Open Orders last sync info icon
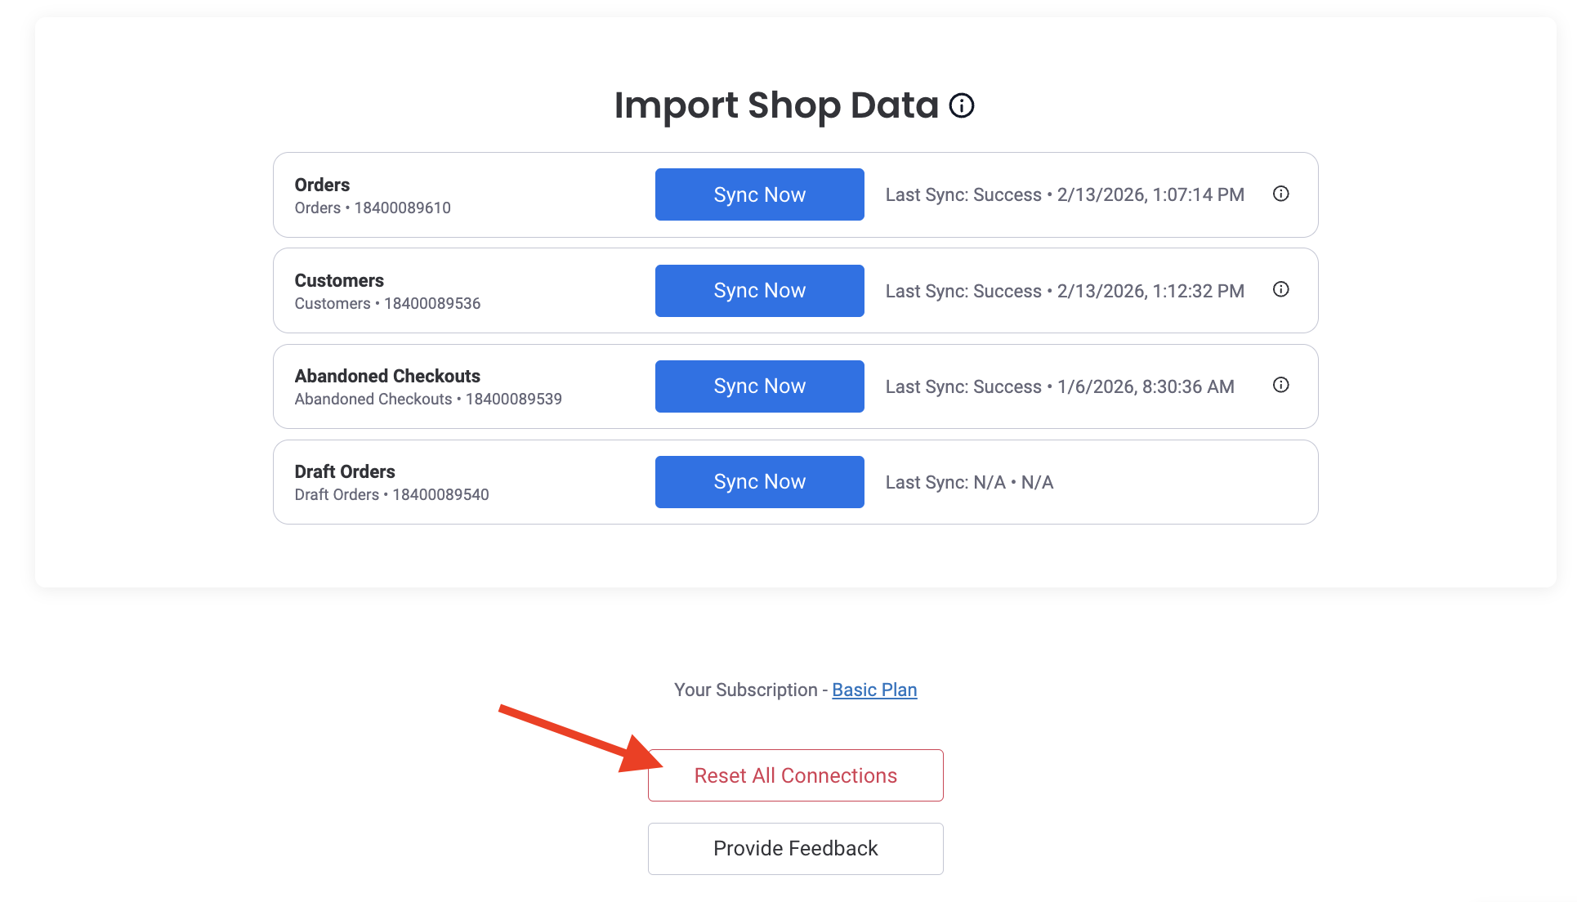 pyautogui.click(x=1280, y=194)
